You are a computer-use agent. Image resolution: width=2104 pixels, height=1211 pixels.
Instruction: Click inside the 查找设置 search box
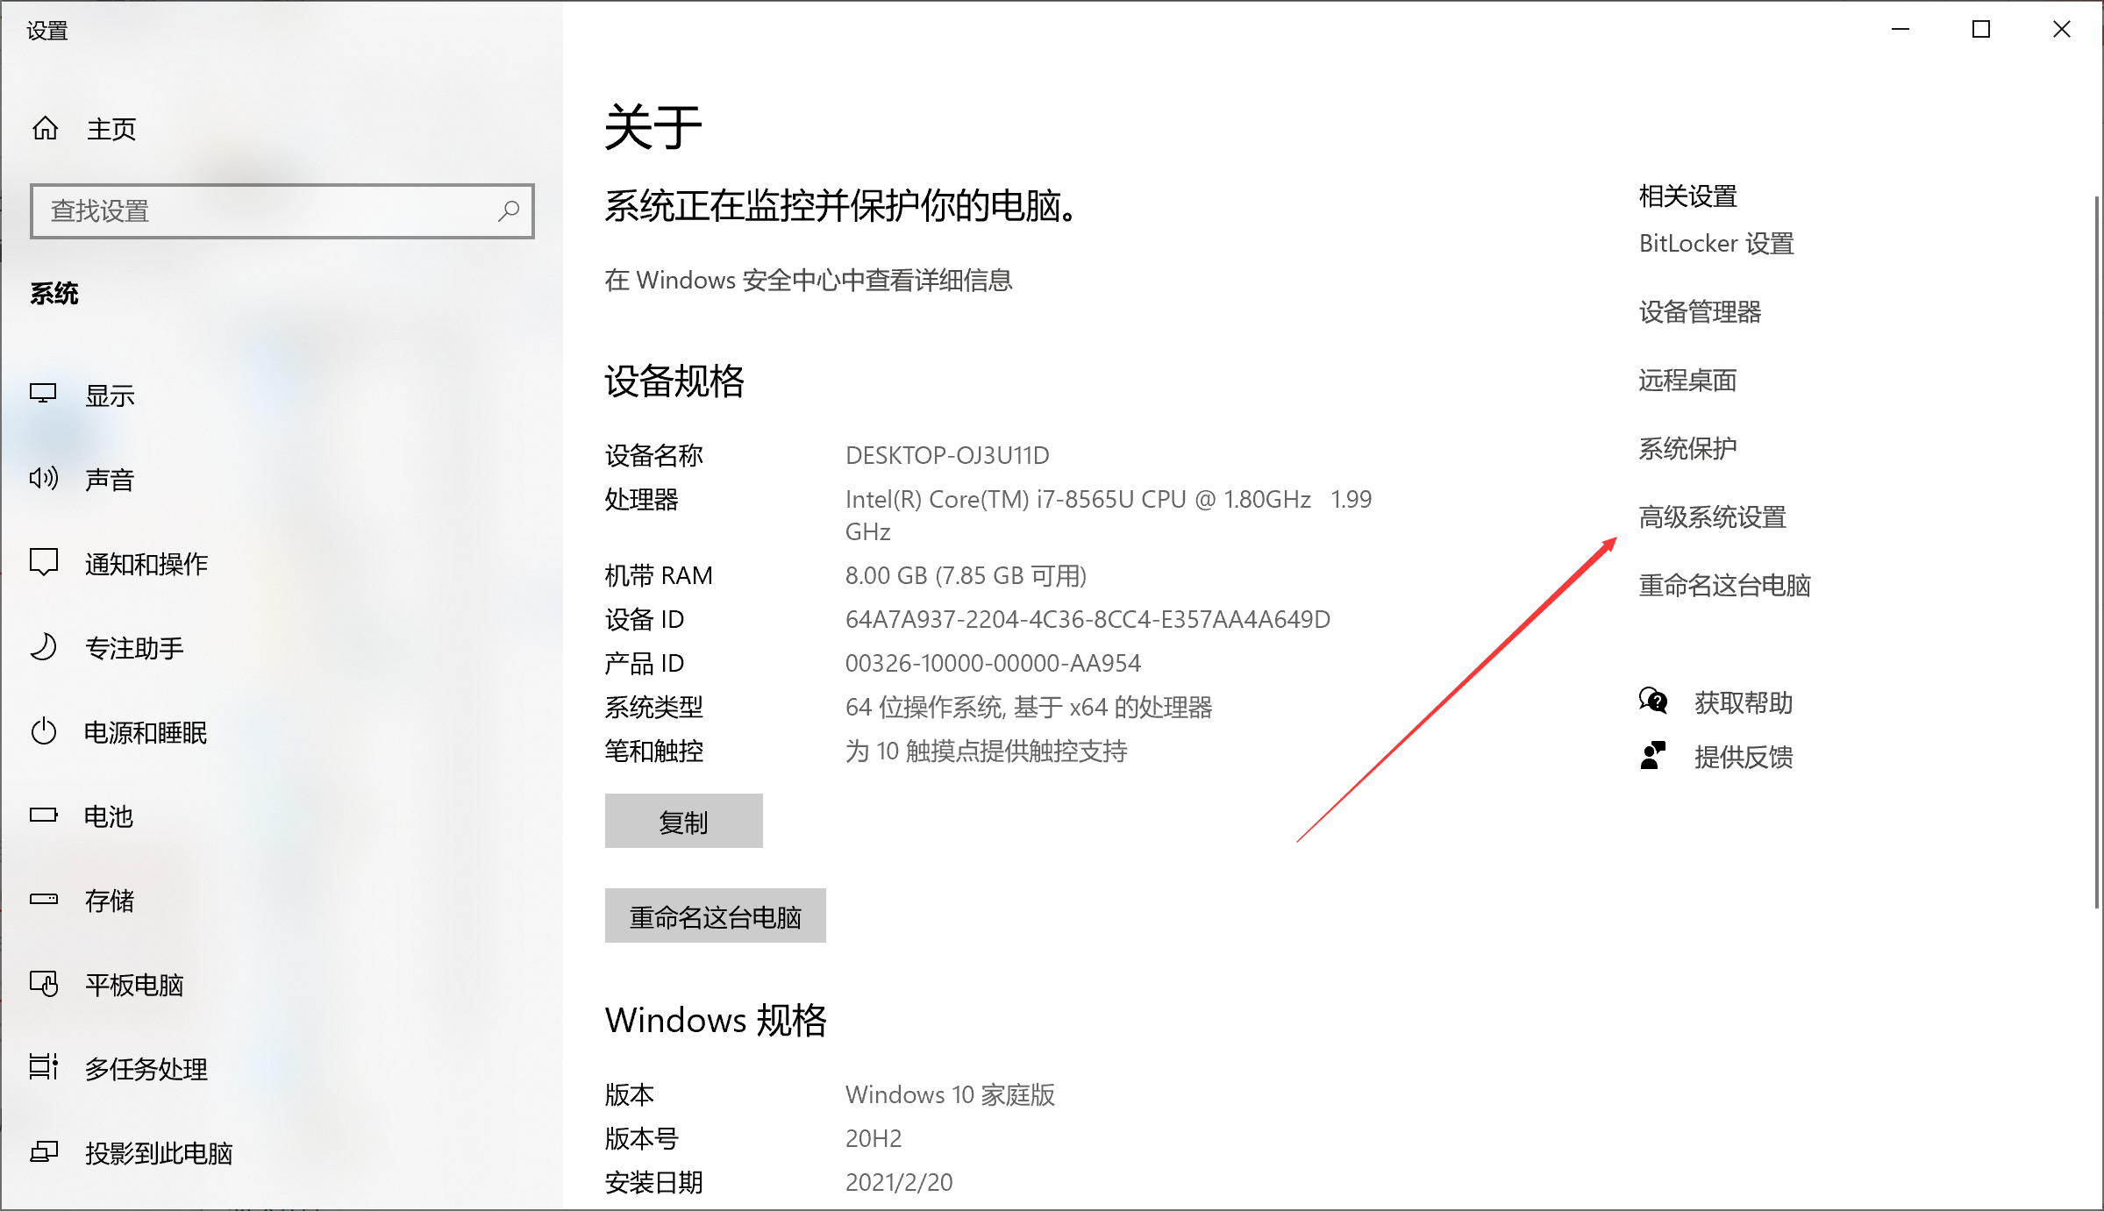coord(281,211)
